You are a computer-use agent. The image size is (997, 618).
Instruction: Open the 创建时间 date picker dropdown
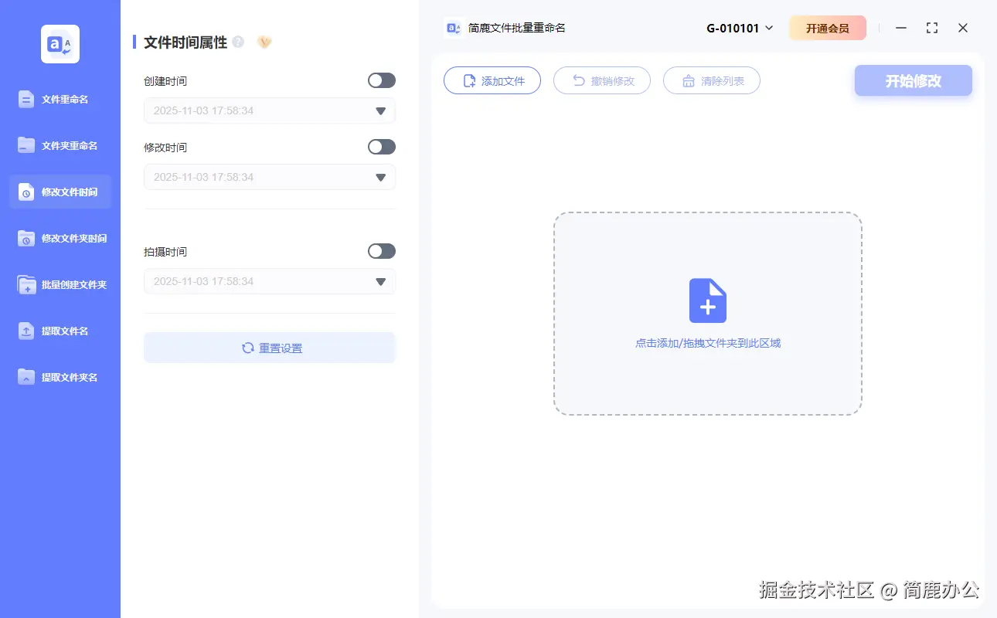(379, 110)
